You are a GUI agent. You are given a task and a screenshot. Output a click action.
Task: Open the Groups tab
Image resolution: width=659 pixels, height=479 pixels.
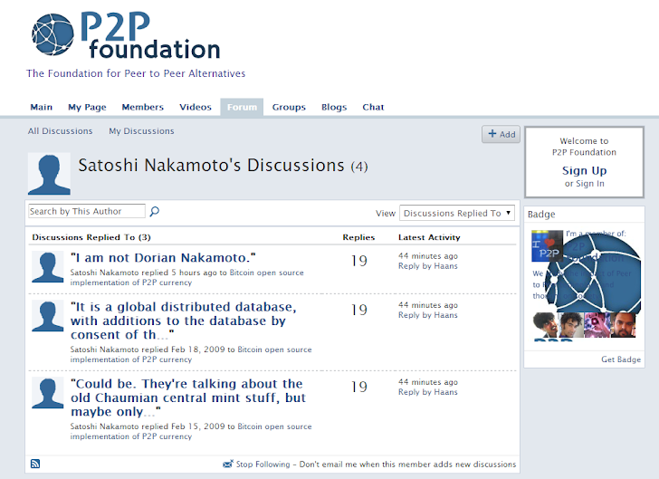pyautogui.click(x=289, y=107)
